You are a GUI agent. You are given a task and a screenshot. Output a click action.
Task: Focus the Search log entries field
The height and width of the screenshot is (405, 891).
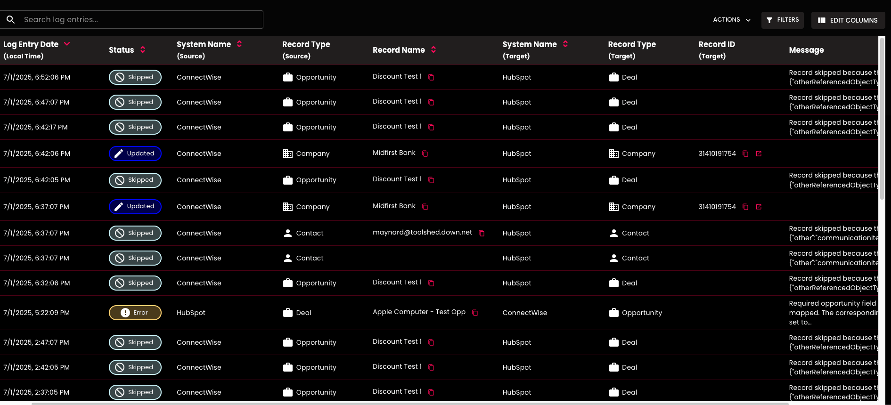[x=131, y=19]
